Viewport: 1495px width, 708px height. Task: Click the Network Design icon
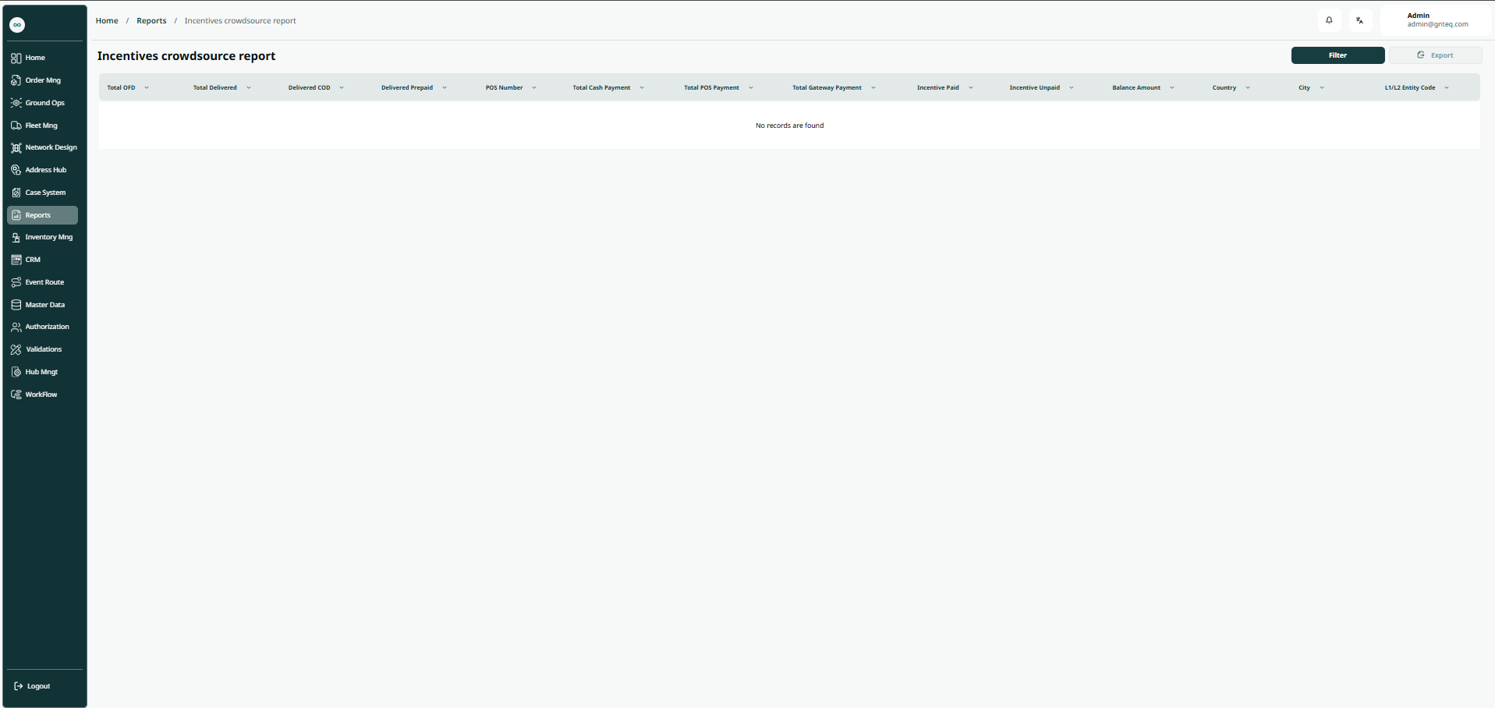pyautogui.click(x=16, y=147)
